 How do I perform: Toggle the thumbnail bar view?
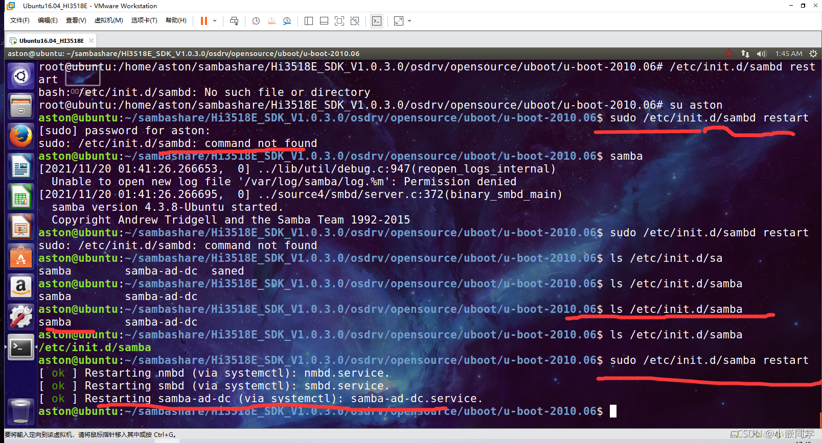pos(324,21)
